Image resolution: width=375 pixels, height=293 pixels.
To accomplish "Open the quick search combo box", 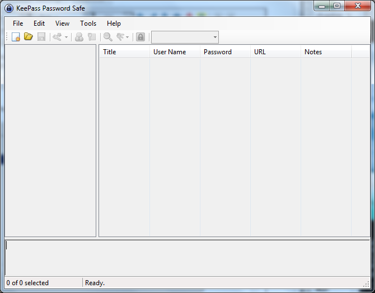I will coord(185,37).
